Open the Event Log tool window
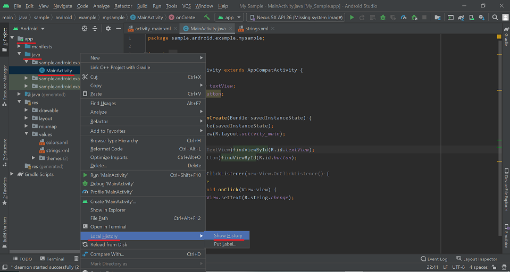Image resolution: width=510 pixels, height=272 pixels. tap(434, 259)
